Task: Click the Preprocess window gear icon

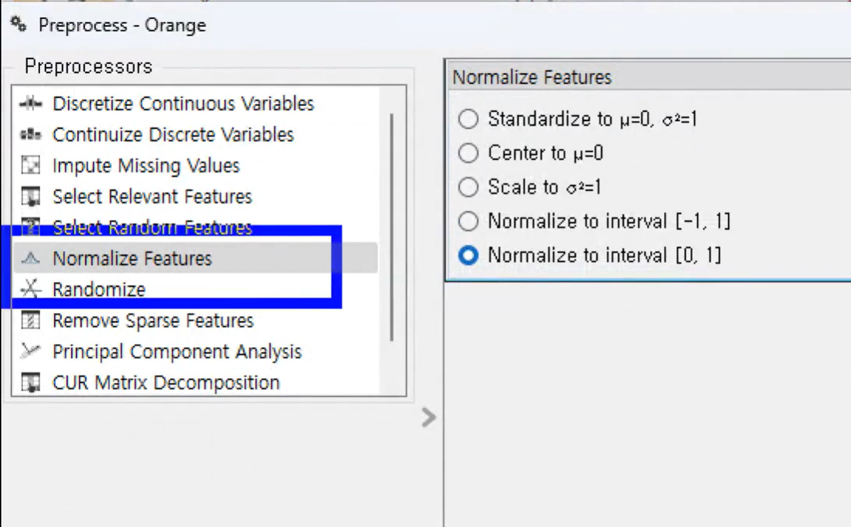Action: coord(18,25)
